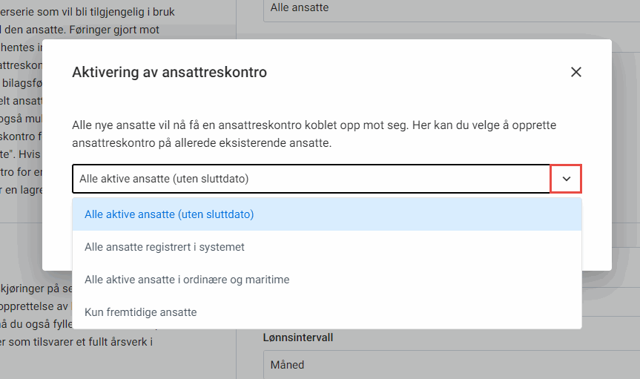Click the employee selection combo box field
The image size is (640, 379).
(311, 179)
